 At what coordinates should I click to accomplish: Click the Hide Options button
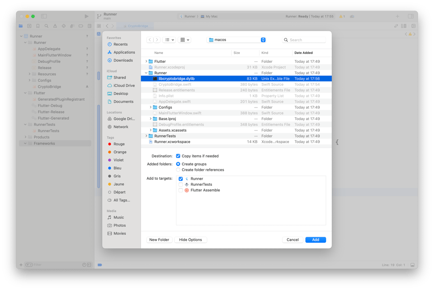click(x=190, y=240)
